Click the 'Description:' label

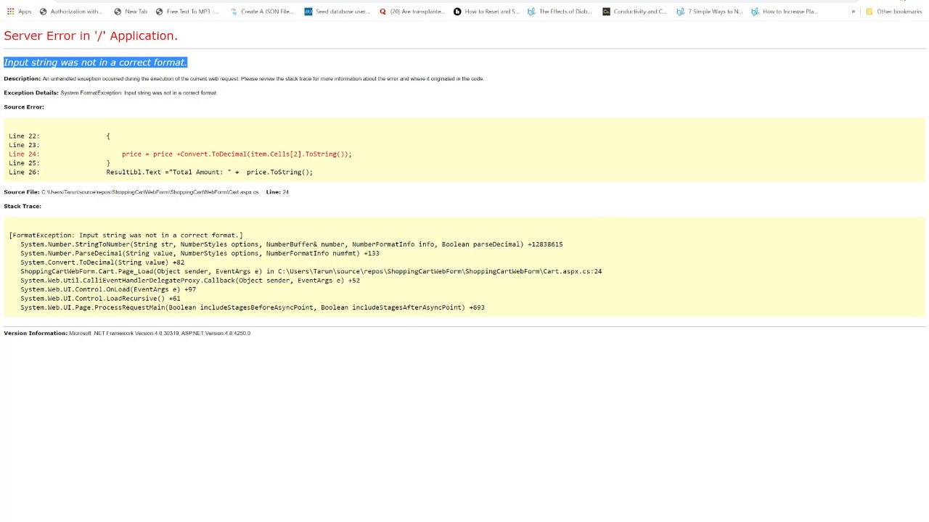tap(22, 78)
